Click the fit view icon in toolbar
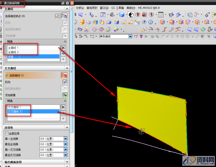Viewport: 216px width, 167px height. (x=103, y=15)
